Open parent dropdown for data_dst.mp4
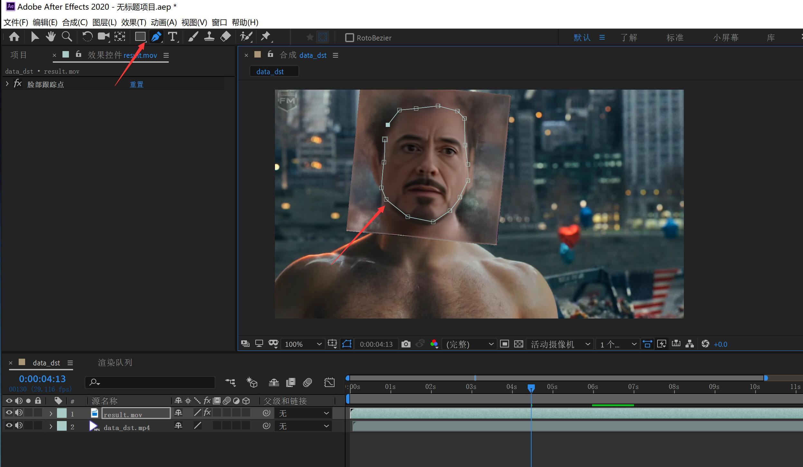803x467 pixels. coord(303,426)
